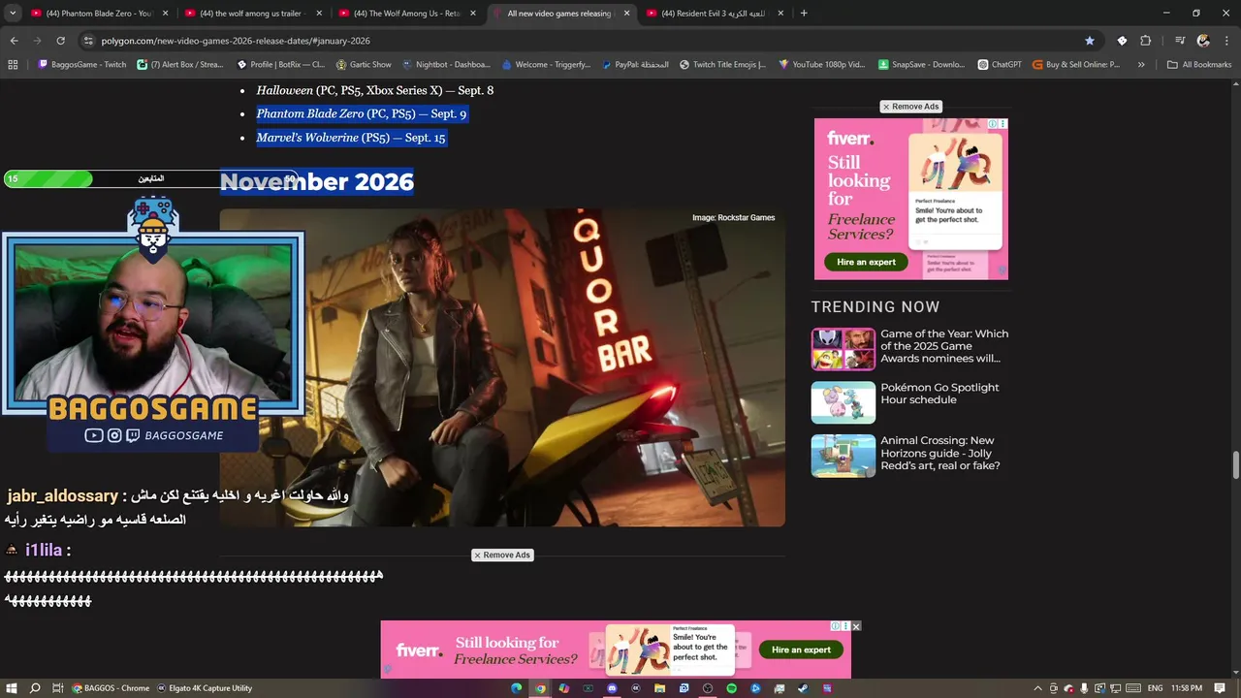This screenshot has height=698, width=1241.
Task: View site information icon in address bar
Action: tap(88, 41)
